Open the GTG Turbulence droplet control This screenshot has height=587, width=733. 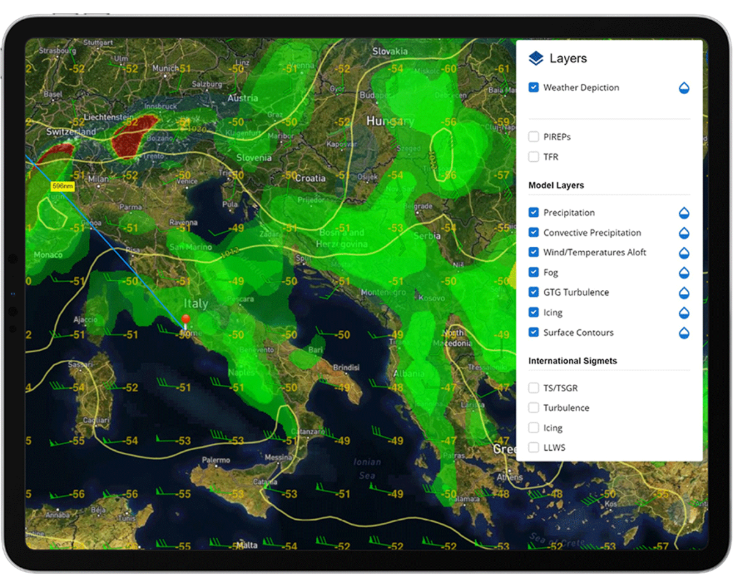click(x=684, y=293)
